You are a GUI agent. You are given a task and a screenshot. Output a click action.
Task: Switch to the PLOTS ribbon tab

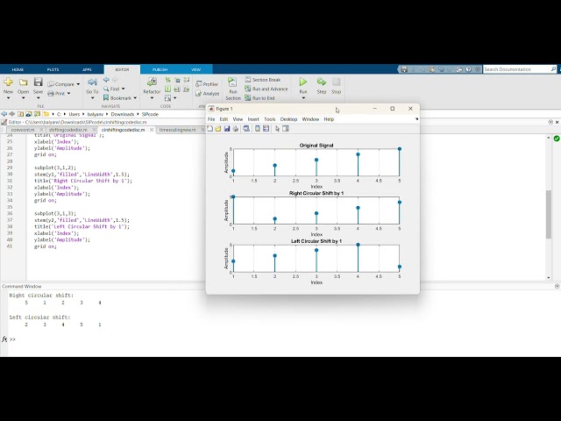coord(53,69)
